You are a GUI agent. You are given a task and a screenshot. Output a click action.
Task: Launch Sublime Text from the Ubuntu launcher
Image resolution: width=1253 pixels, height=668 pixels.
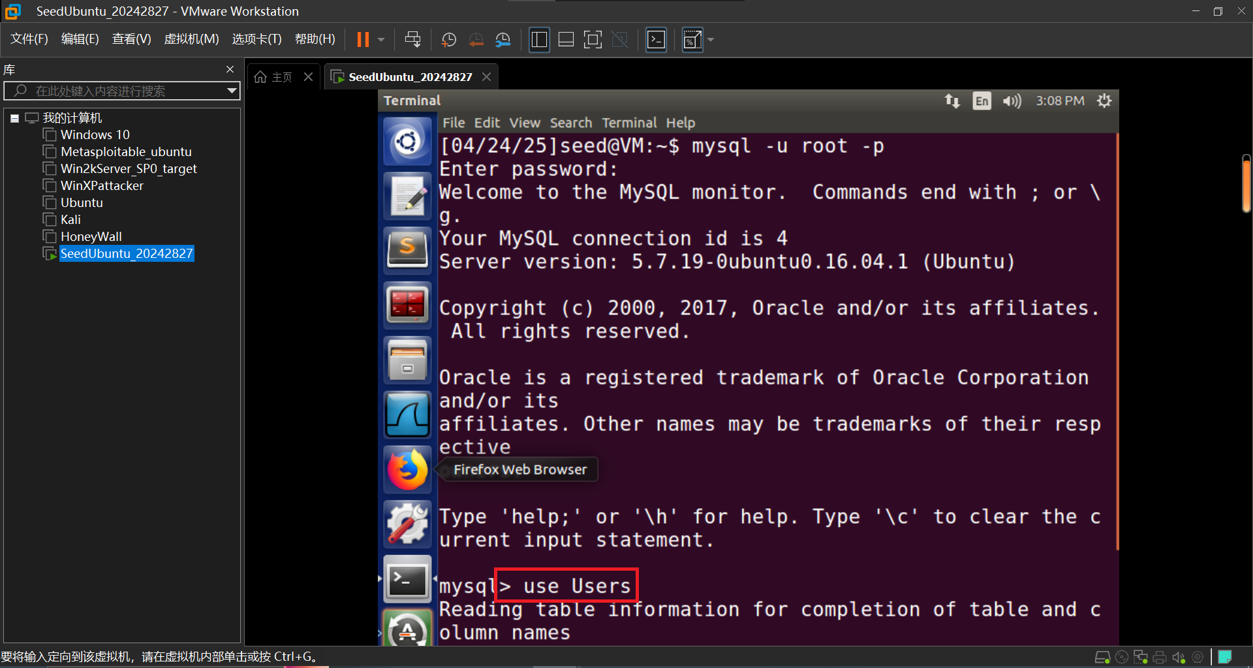click(407, 250)
